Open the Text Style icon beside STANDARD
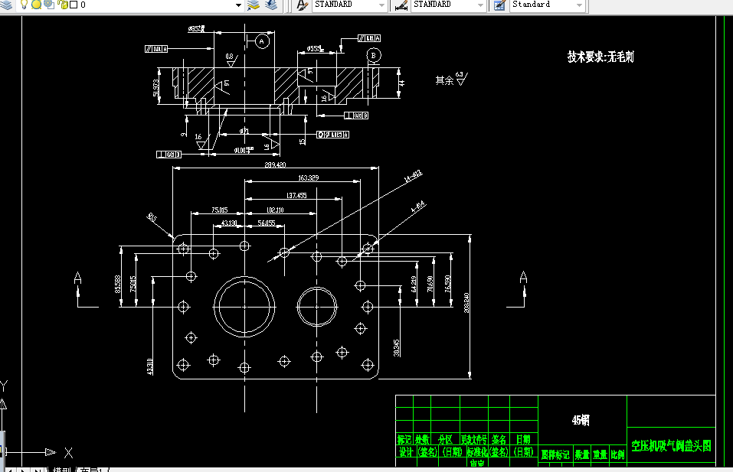Screen dimensions: 733x472 301,6
